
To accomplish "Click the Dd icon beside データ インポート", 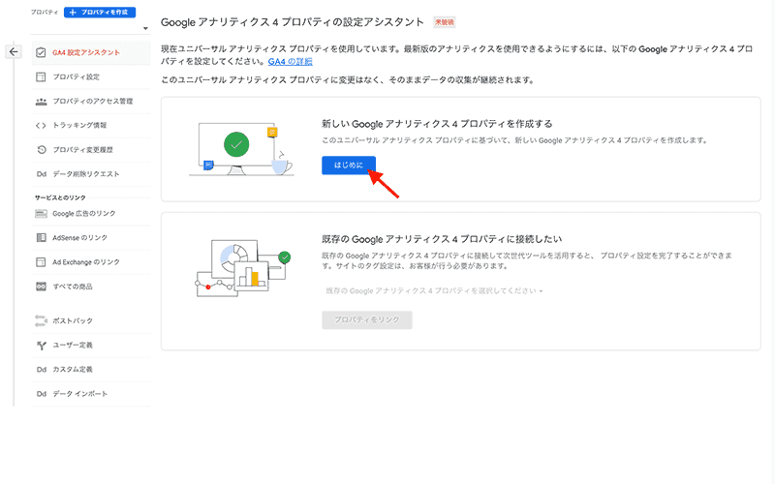I will (x=41, y=394).
